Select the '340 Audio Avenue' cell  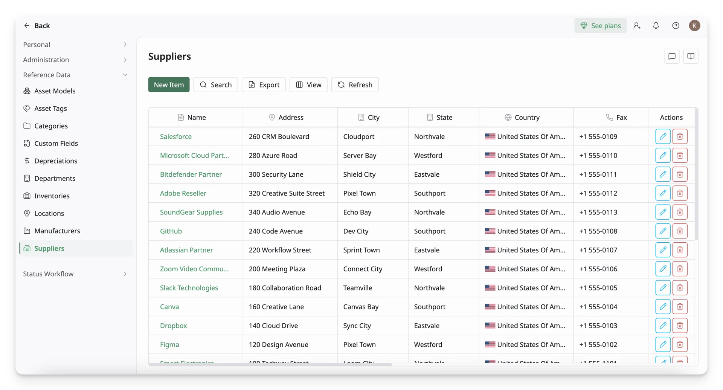click(x=290, y=212)
